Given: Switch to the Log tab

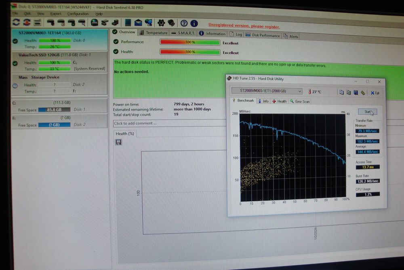Looking at the screenshot, I should point(236,34).
